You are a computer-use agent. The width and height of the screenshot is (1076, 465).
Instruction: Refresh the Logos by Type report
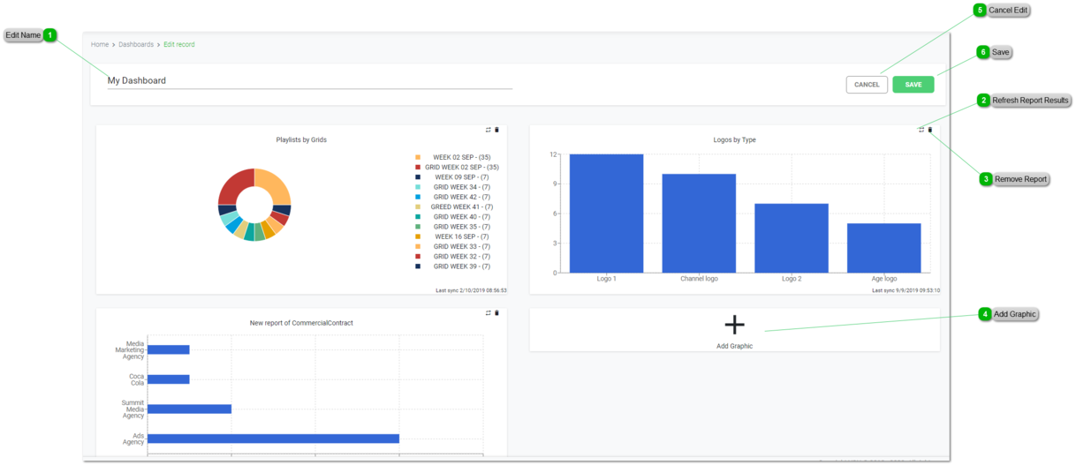[x=921, y=130]
